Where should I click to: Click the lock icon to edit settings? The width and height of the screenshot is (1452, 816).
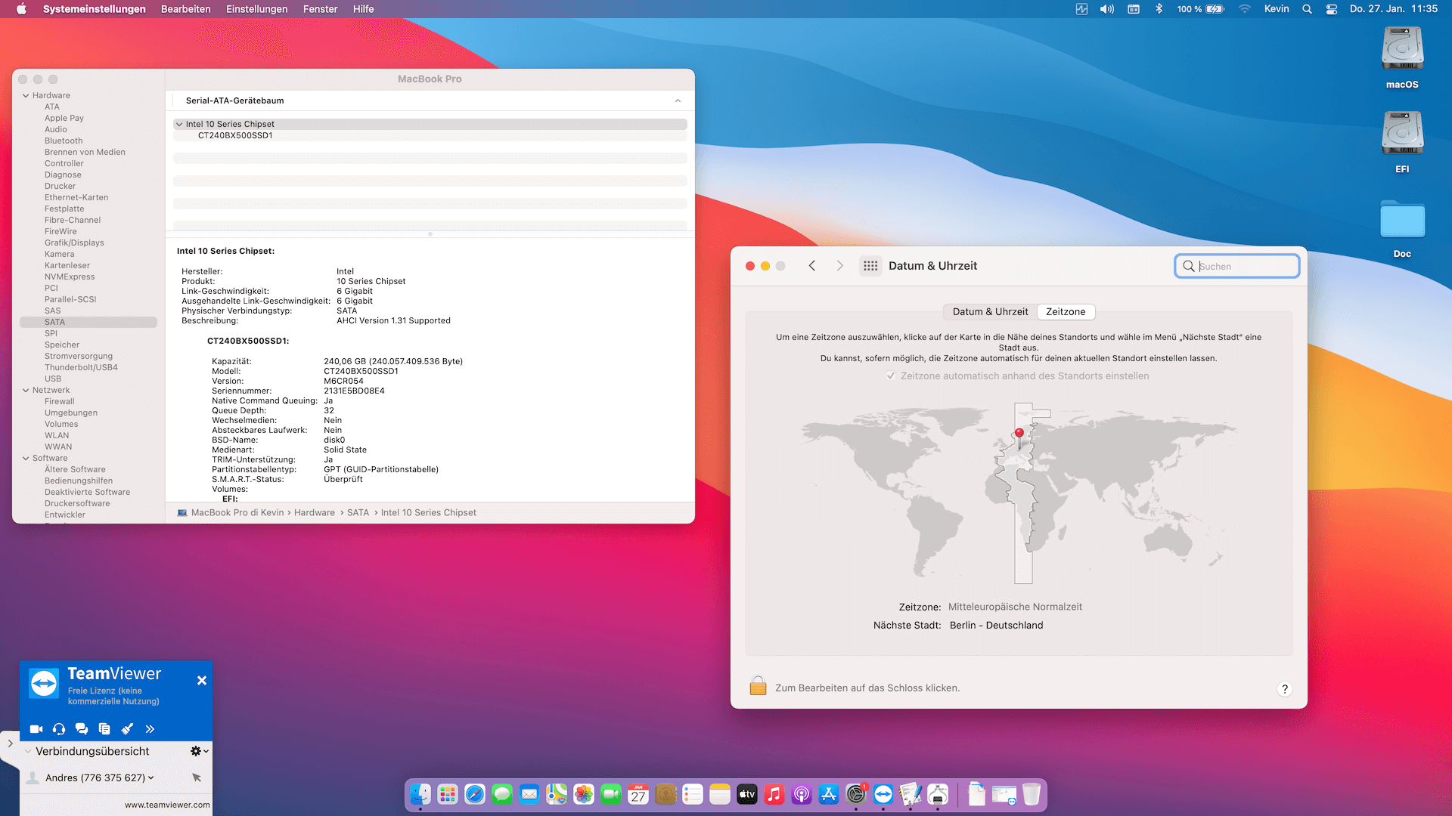coord(758,687)
